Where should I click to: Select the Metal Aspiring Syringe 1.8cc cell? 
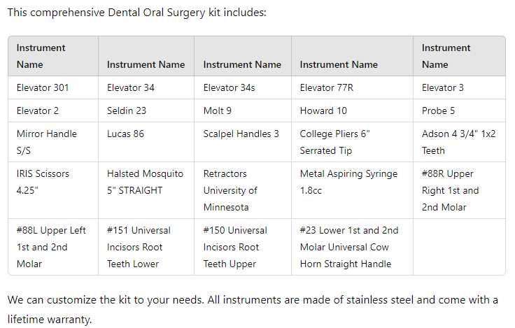tap(348, 182)
